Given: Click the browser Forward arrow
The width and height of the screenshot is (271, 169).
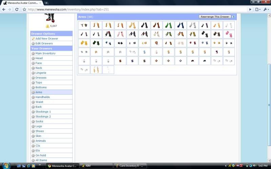Looking at the screenshot, I should pyautogui.click(x=10, y=9).
